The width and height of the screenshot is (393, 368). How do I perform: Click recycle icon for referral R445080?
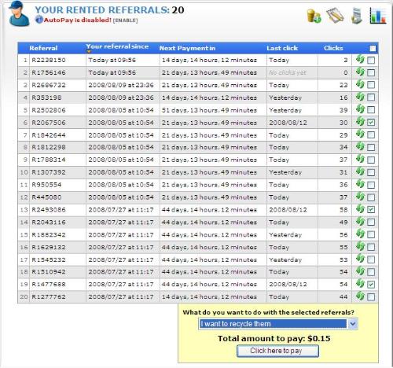click(x=360, y=197)
